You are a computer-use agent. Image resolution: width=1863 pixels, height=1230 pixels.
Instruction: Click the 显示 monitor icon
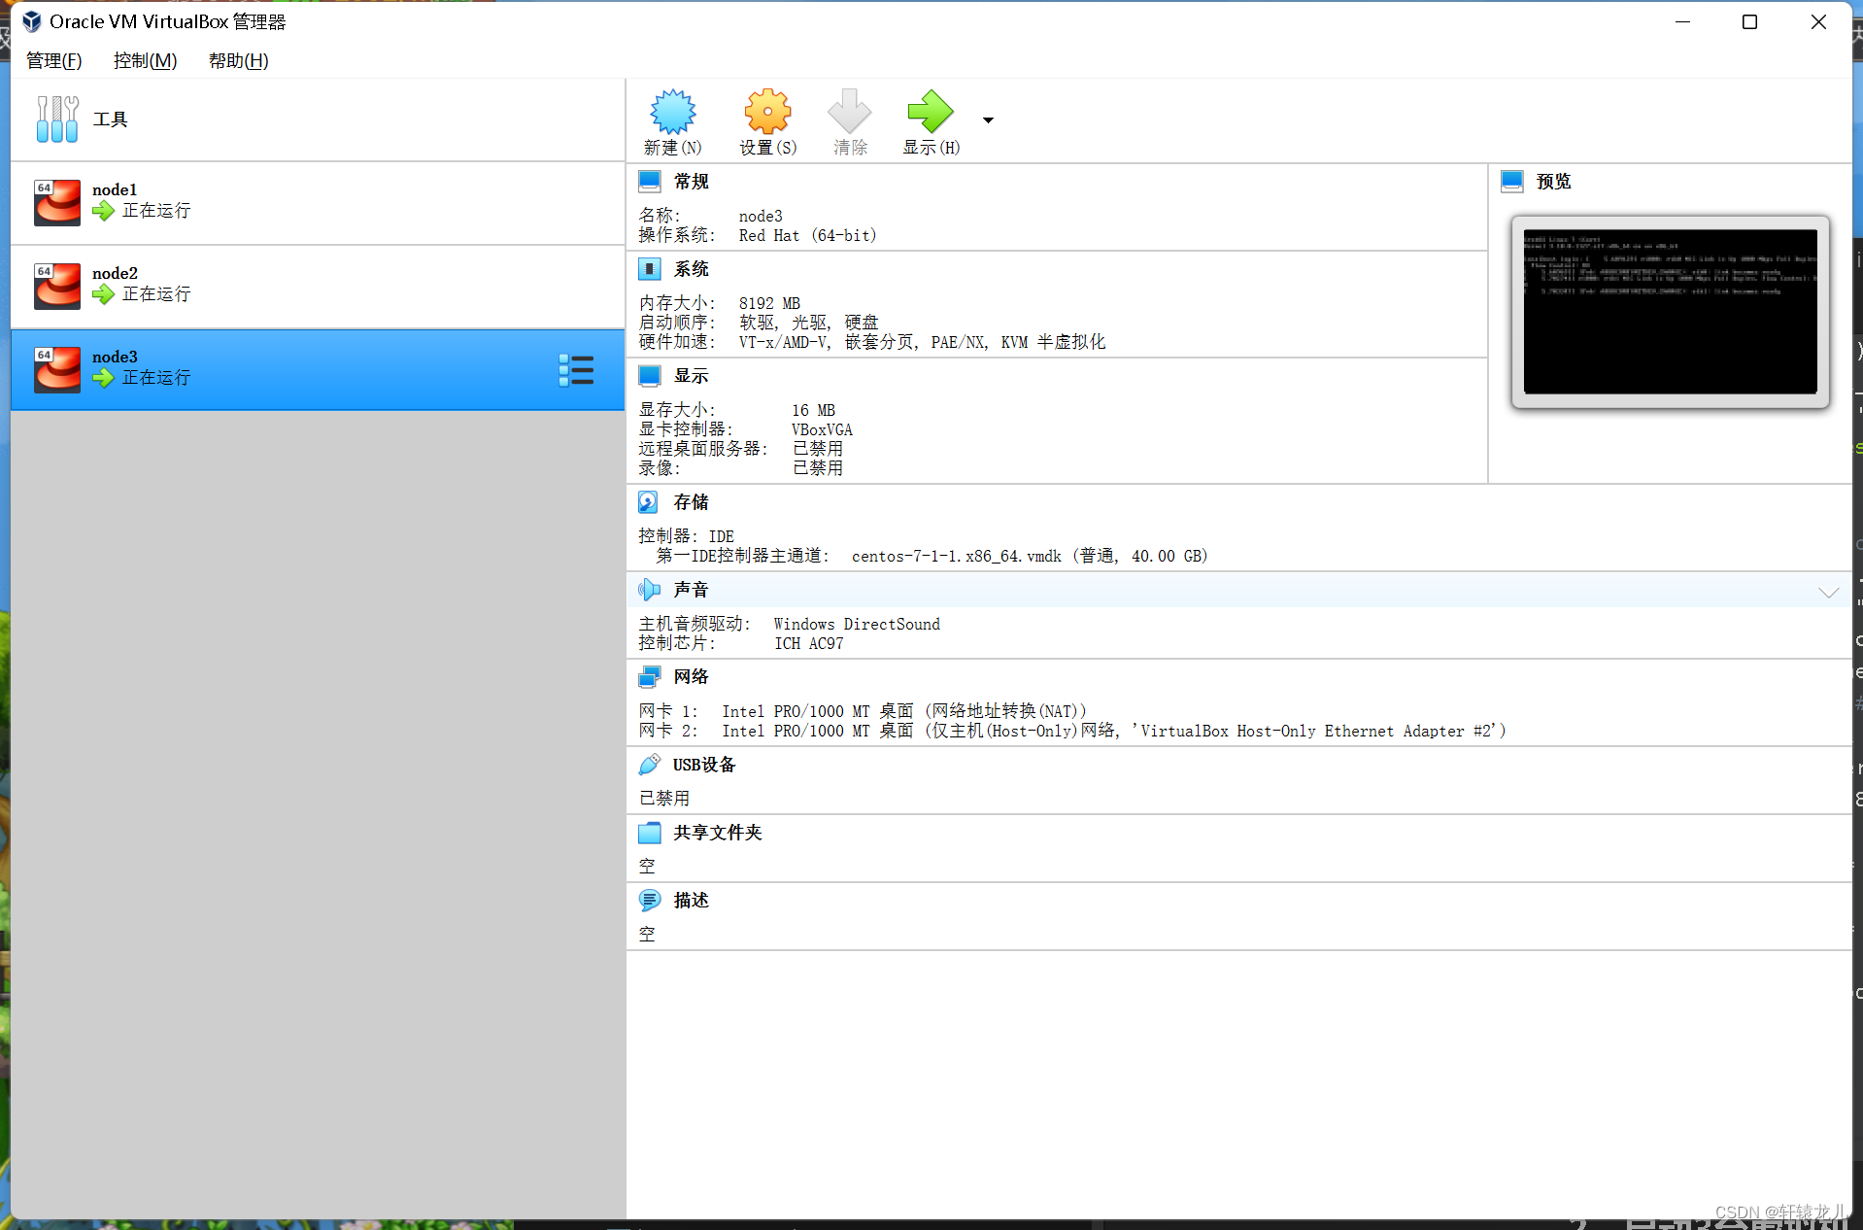[x=650, y=376]
